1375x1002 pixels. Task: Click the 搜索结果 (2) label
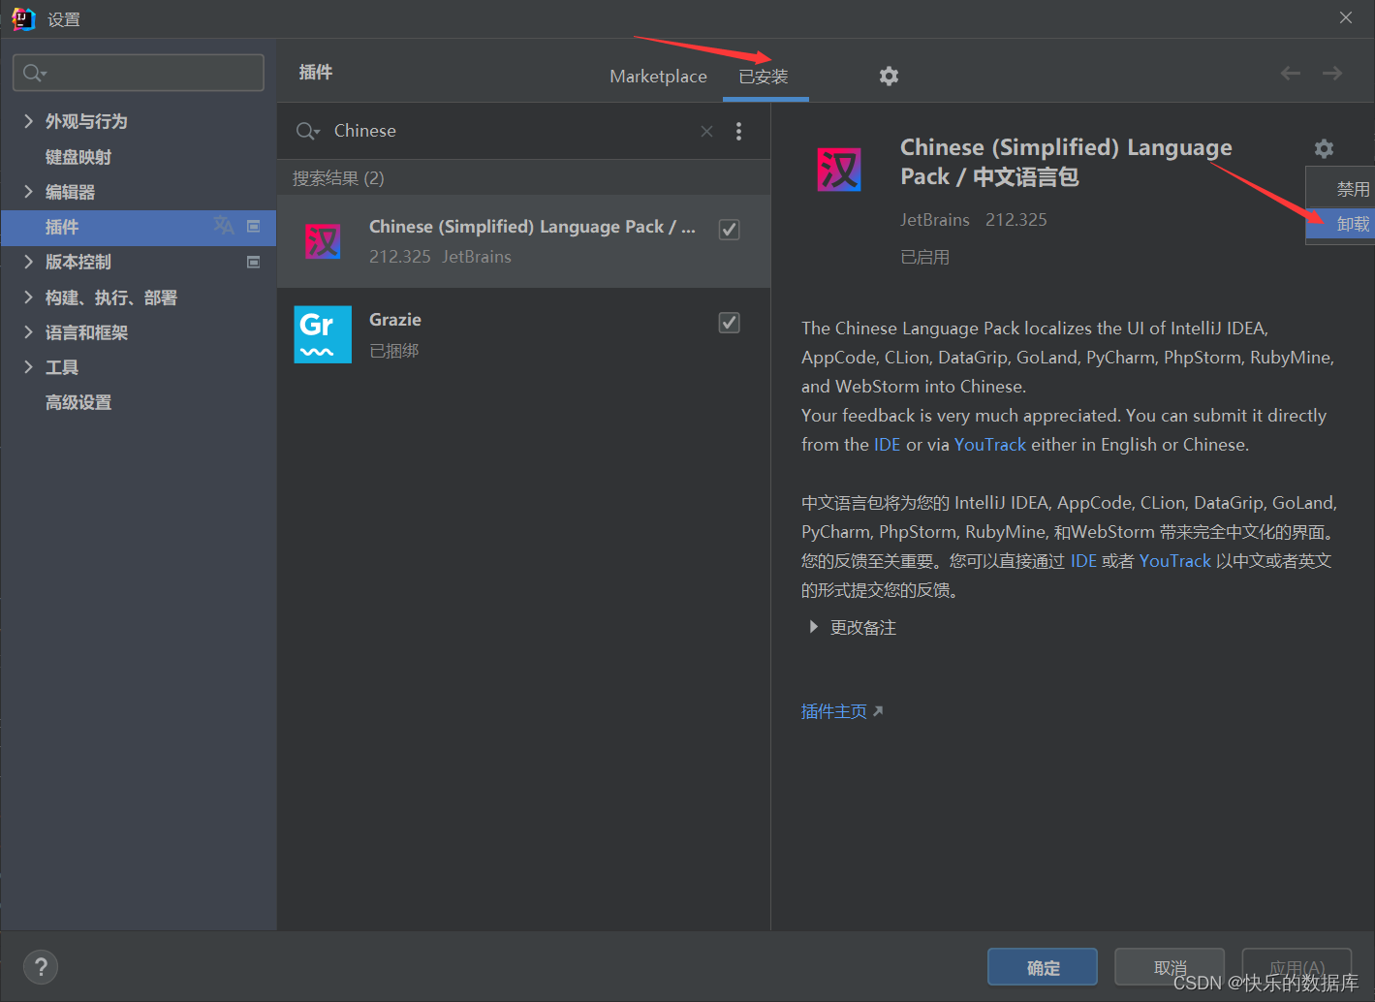[338, 178]
